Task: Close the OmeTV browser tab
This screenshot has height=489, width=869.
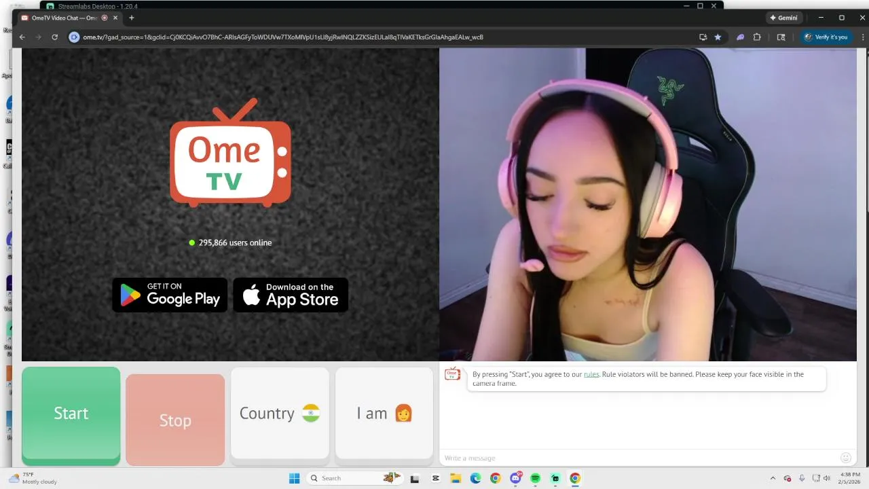Action: coord(114,18)
